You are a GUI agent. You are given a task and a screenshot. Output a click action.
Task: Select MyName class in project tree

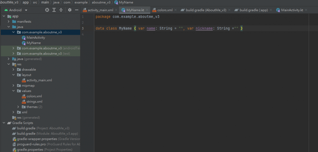(34, 43)
